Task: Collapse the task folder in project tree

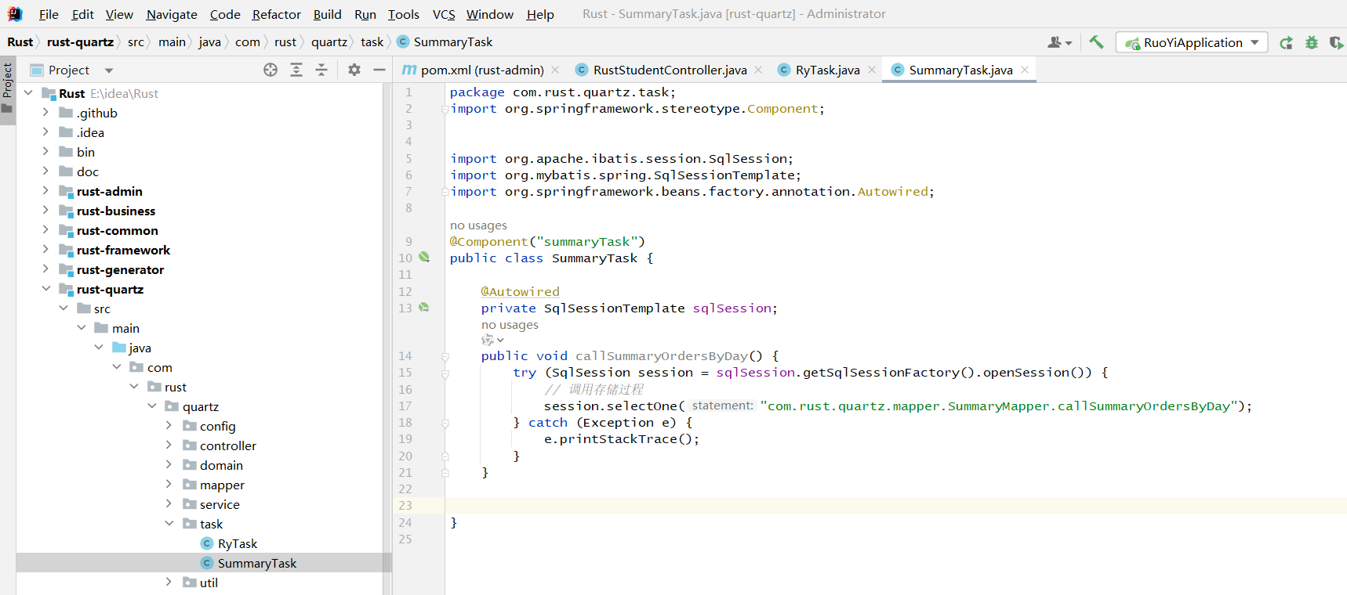Action: [x=169, y=524]
